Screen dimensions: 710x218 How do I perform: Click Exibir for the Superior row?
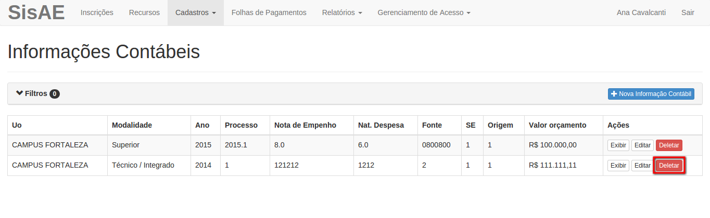pos(618,145)
